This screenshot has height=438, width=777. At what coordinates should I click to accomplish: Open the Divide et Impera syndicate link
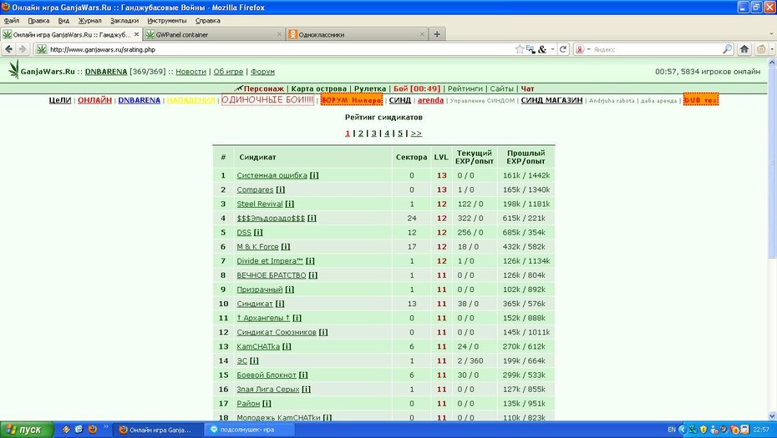270,261
